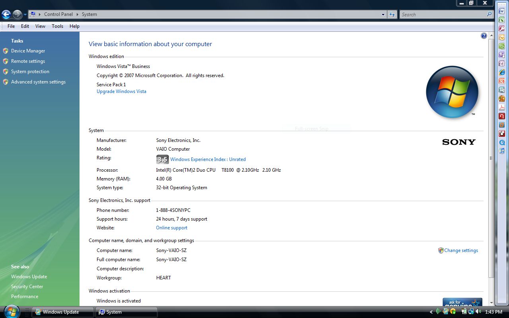
Task: Launch Internet Explorer from the shortcut bar
Action: [x=502, y=72]
